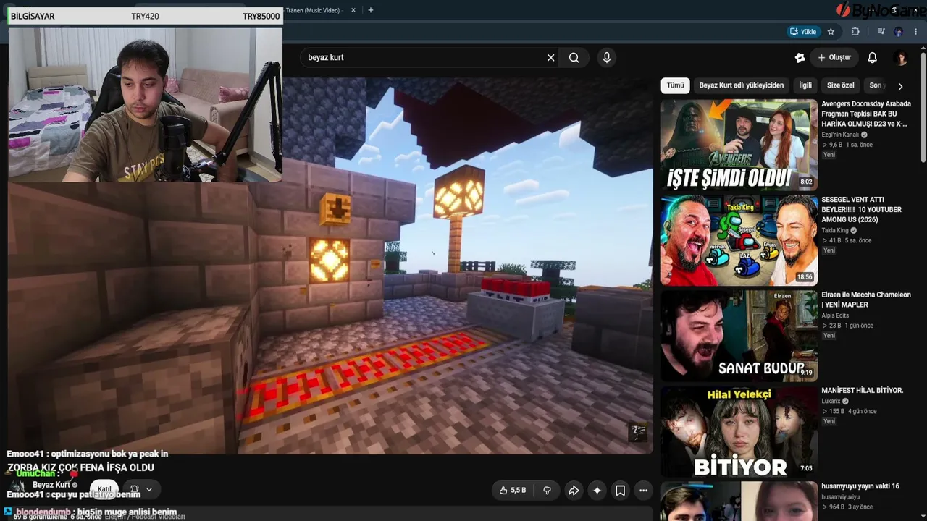Select the Tränen (Music Video) browser tab
Viewport: 927px width, 521px height.
(x=313, y=10)
